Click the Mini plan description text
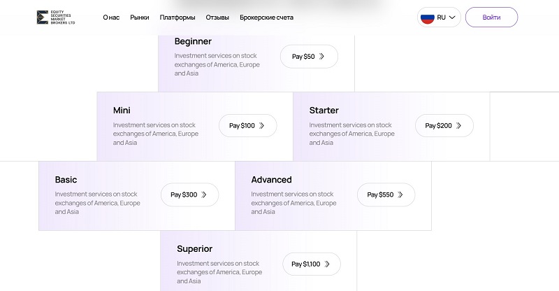559x291 pixels. coord(155,134)
